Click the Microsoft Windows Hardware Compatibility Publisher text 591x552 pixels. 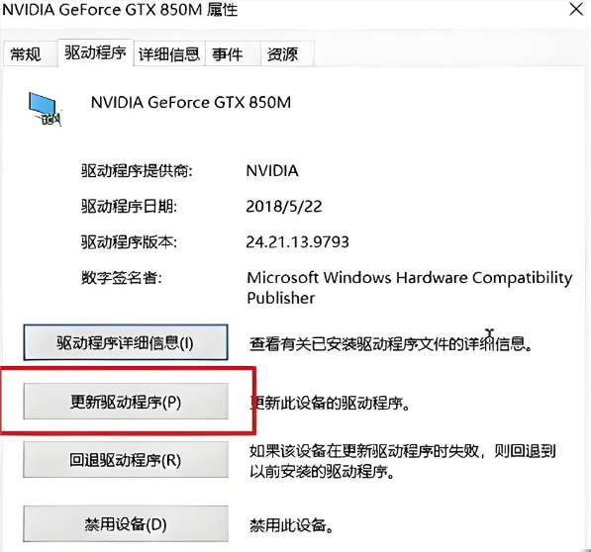pyautogui.click(x=409, y=288)
